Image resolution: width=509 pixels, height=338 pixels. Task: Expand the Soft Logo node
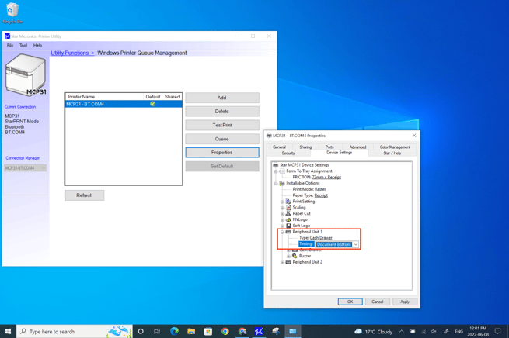(x=282, y=226)
